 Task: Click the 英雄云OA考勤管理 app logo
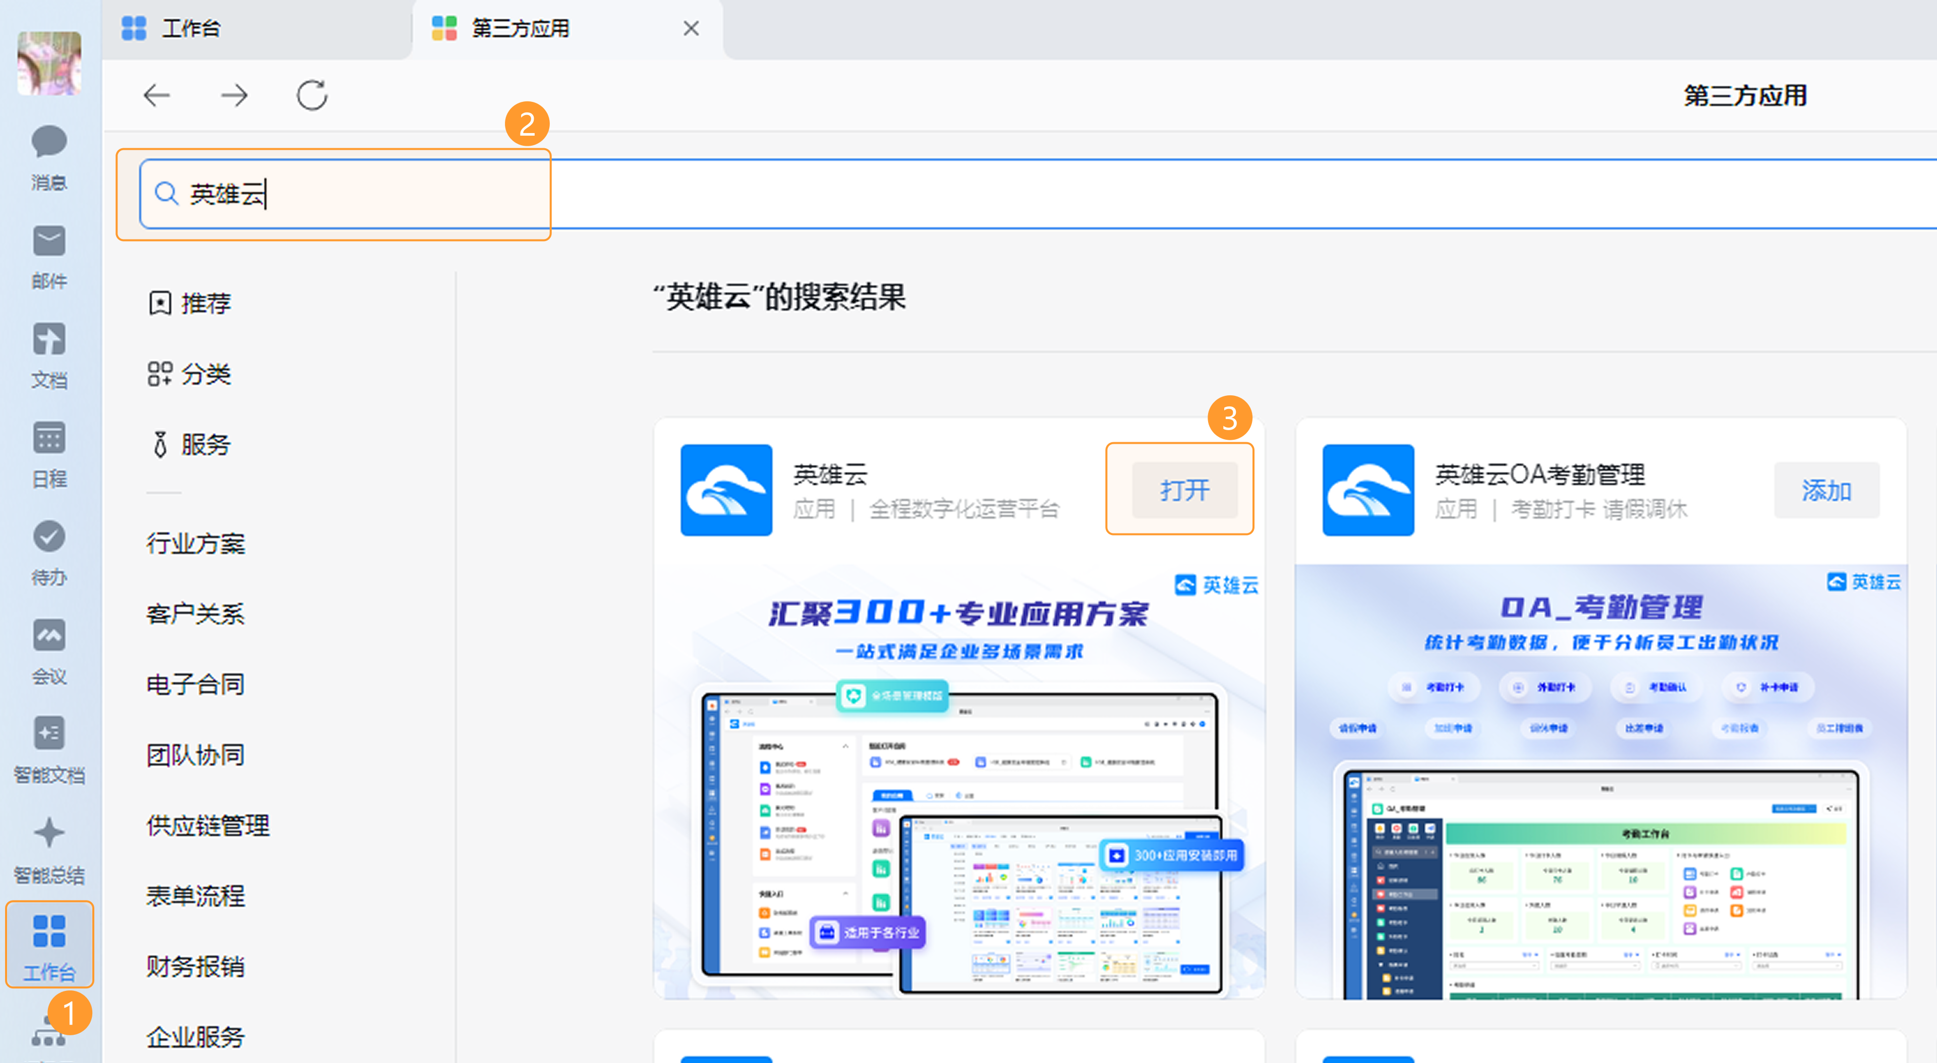(x=1369, y=490)
